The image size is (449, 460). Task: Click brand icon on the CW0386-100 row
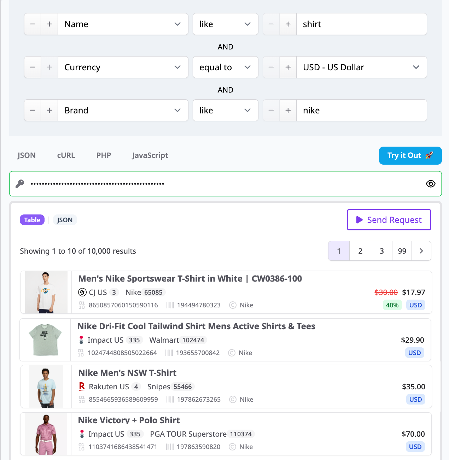coord(233,305)
